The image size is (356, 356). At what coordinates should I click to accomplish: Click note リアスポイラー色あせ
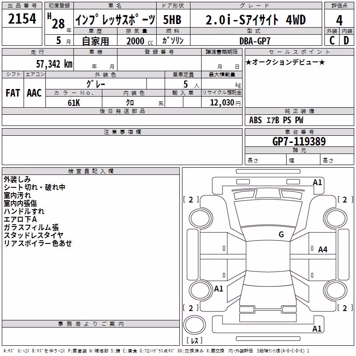pos(38,243)
